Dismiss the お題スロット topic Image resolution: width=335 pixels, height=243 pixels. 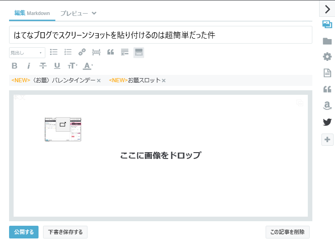[x=164, y=81]
